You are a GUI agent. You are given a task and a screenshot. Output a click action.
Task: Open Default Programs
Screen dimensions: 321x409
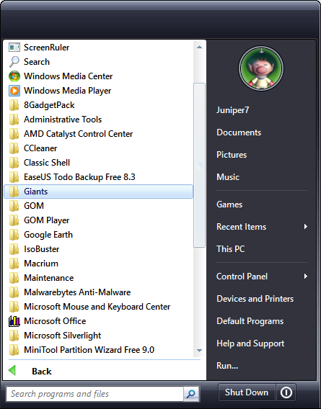(250, 321)
